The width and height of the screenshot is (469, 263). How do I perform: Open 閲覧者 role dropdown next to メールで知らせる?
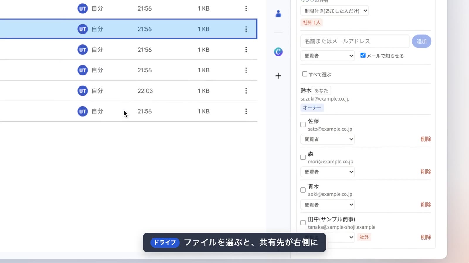[x=328, y=56]
